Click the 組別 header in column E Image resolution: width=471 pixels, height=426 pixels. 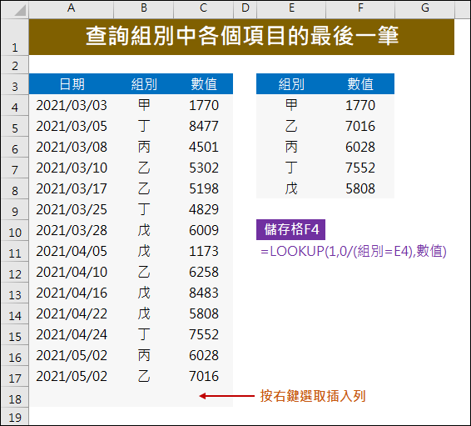coord(291,84)
